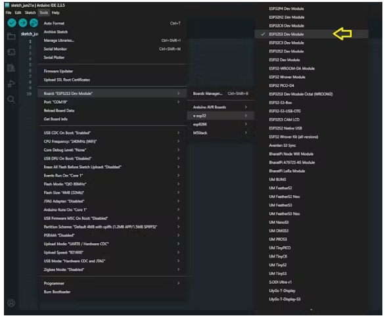This screenshot has width=385, height=320.
Task: Expand Arduino AVR Boards submenu
Action: (x=221, y=107)
